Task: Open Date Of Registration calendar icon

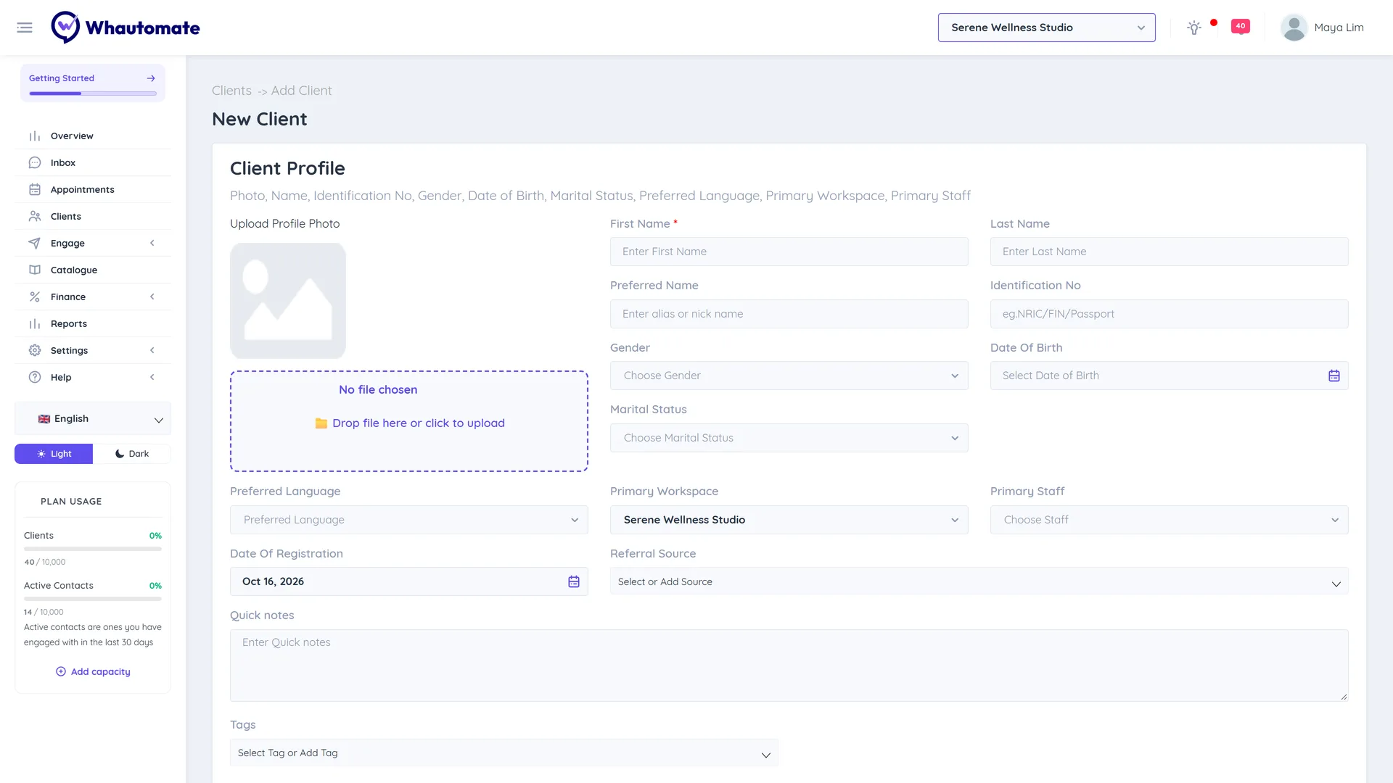Action: pos(573,581)
